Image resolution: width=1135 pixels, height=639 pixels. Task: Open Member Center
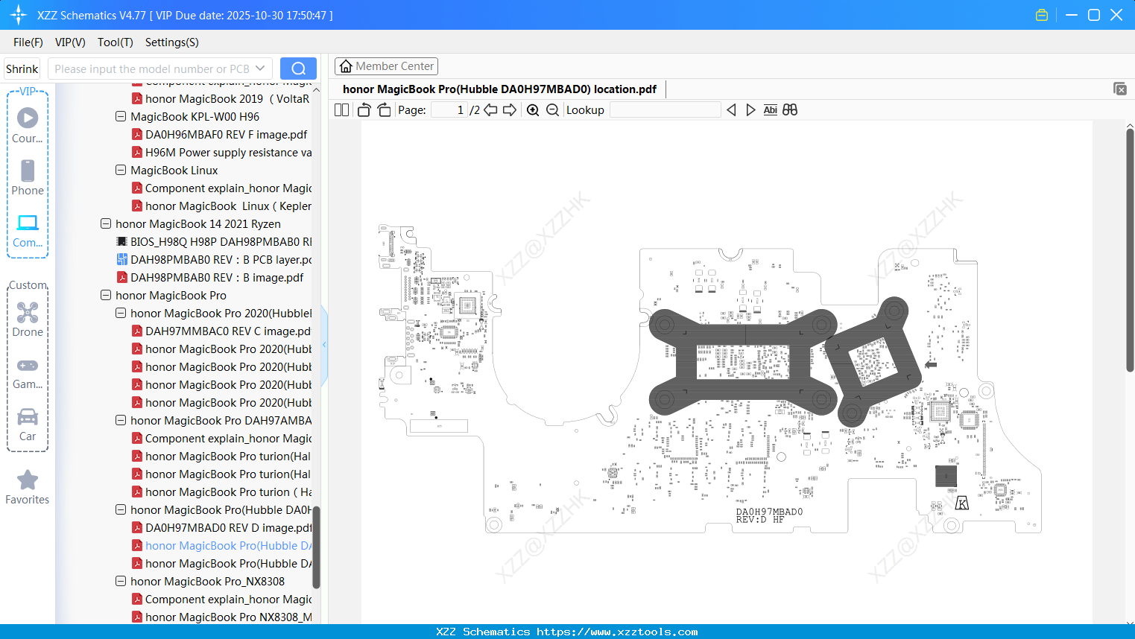click(x=386, y=66)
